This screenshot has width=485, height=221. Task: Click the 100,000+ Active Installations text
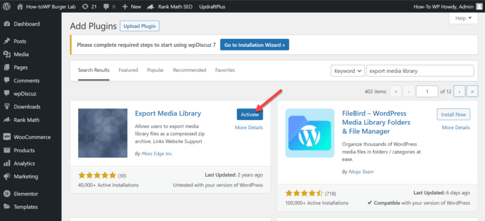point(317,203)
